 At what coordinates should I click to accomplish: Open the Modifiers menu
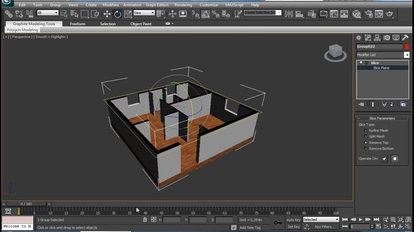[x=111, y=5]
